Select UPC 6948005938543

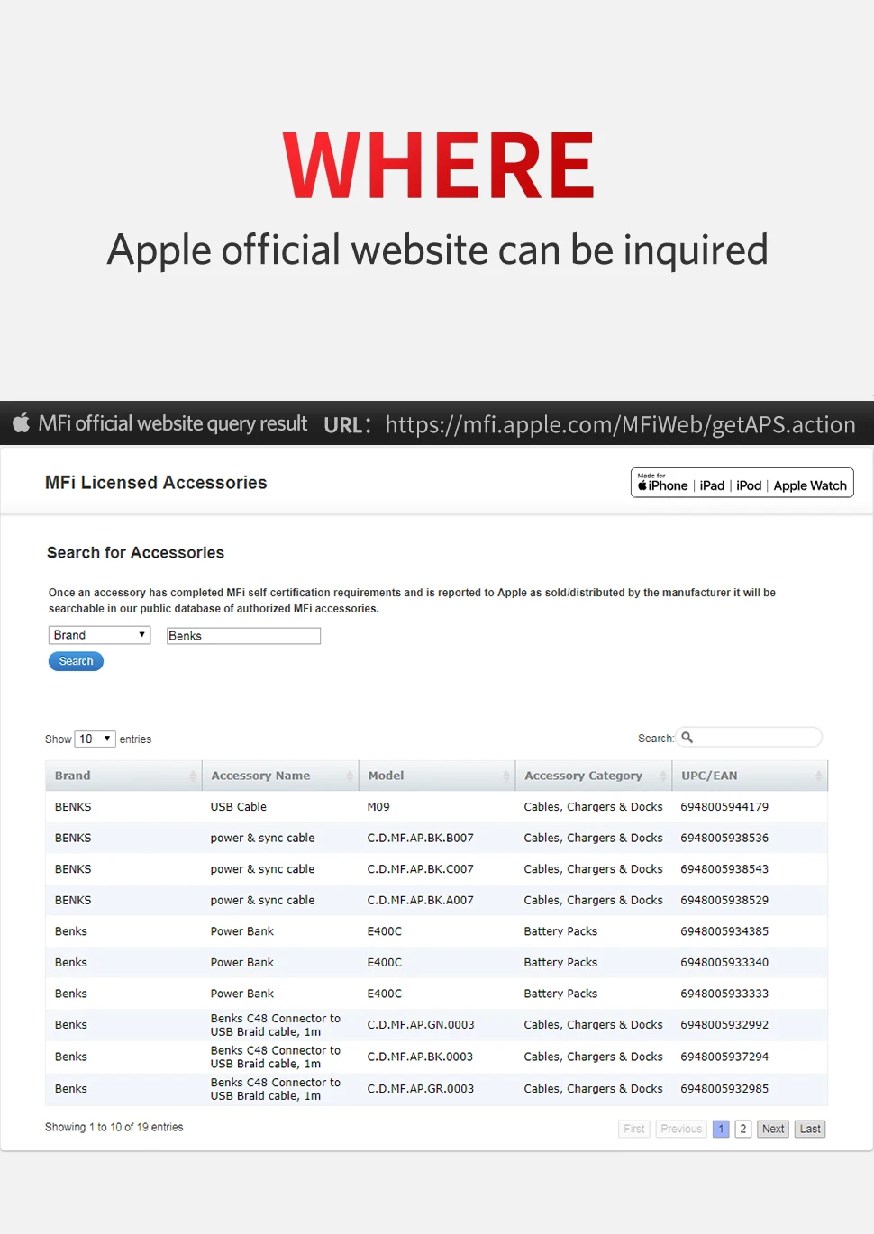coord(724,869)
